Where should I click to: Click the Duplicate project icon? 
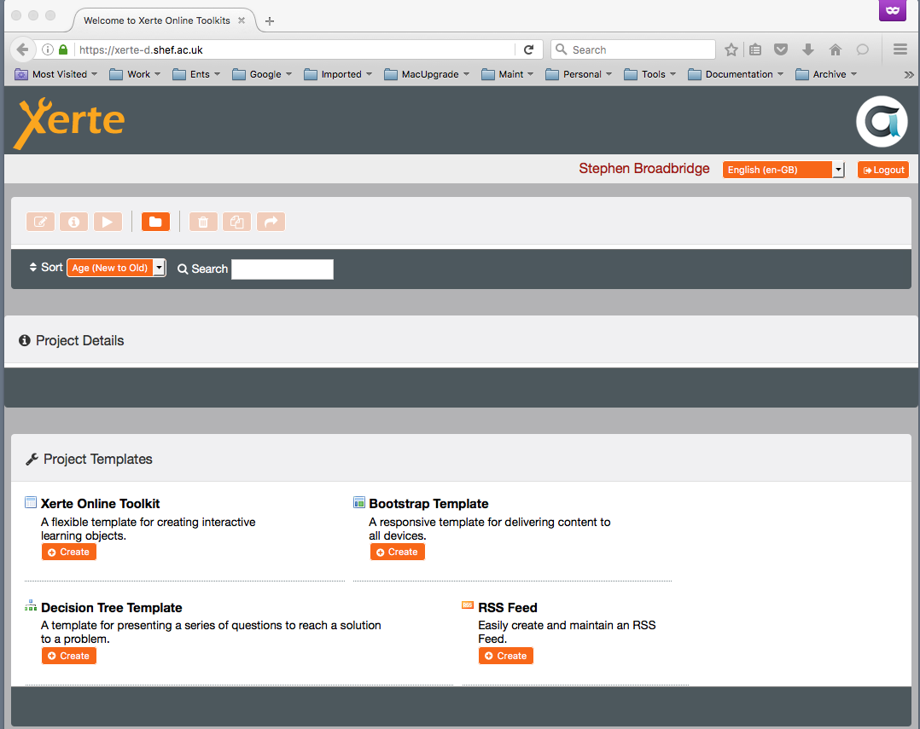point(237,222)
